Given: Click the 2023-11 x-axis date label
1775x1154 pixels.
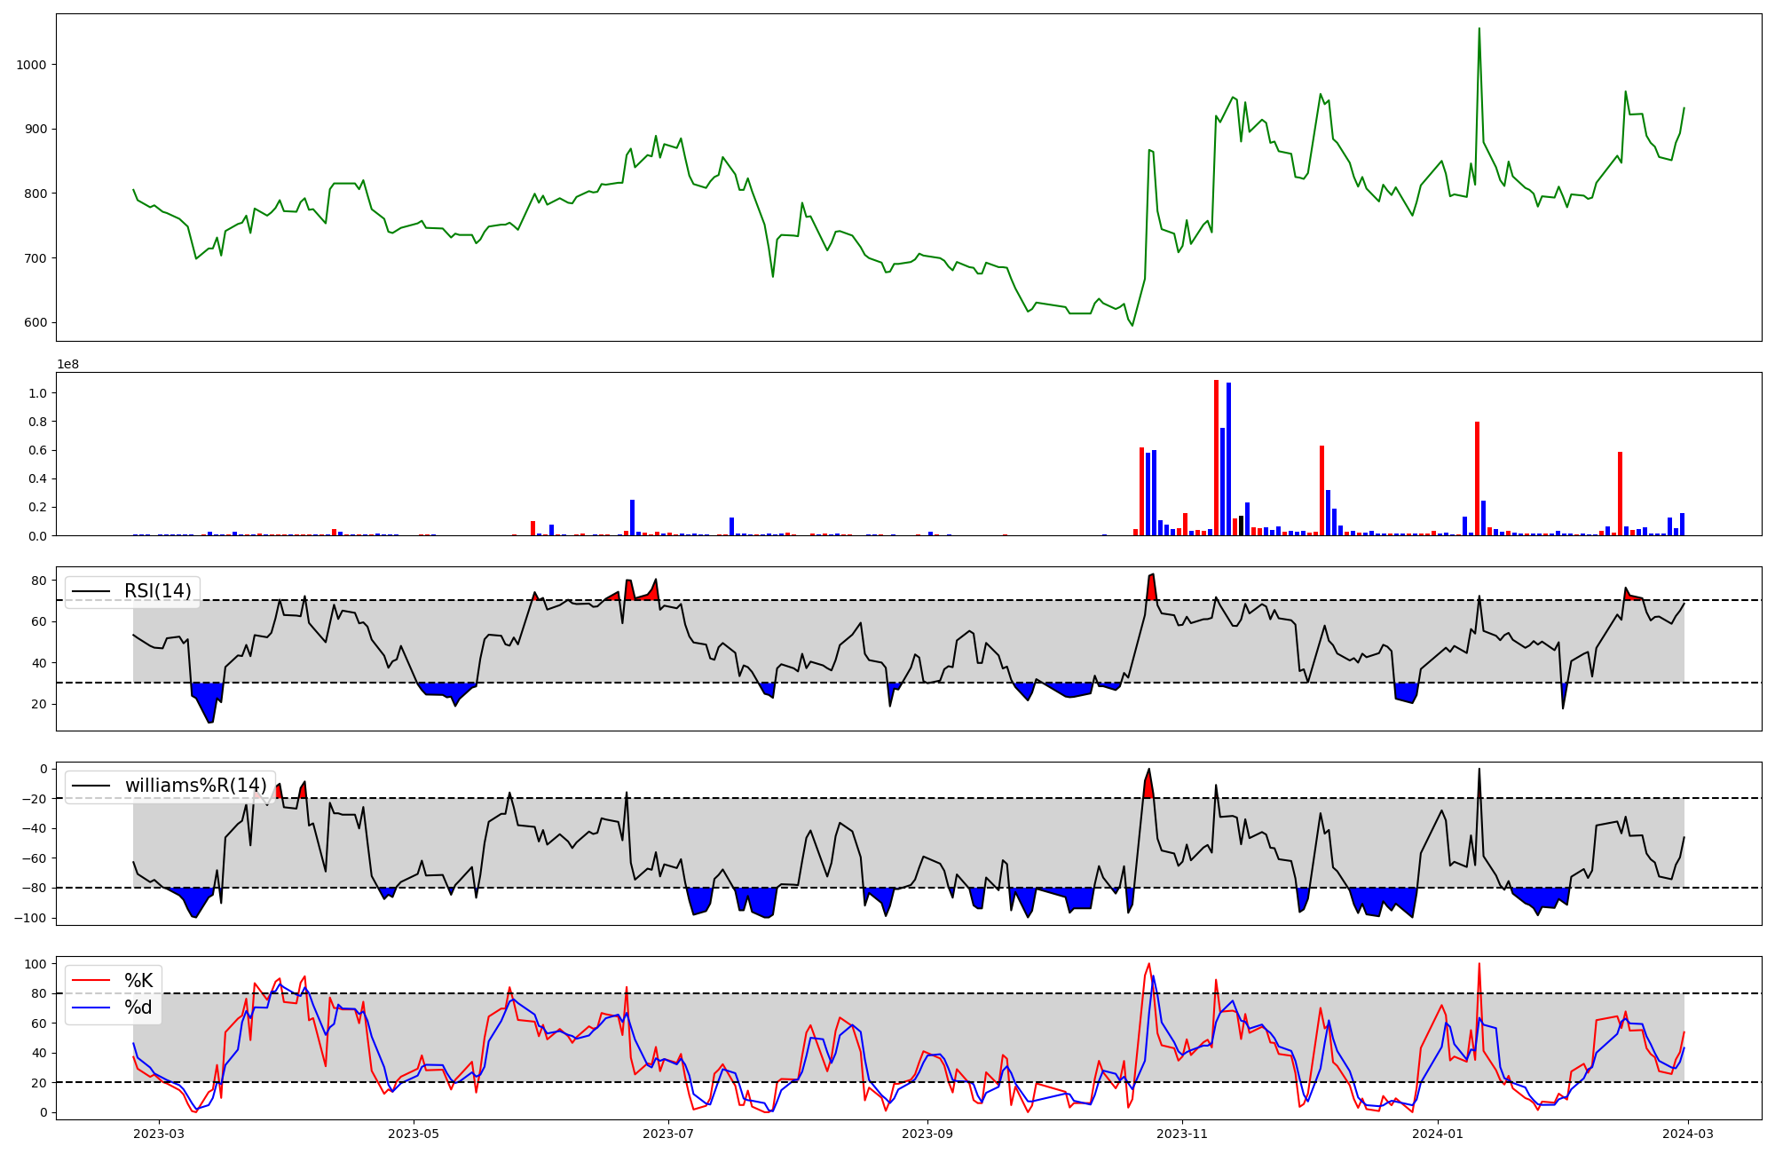Looking at the screenshot, I should pyautogui.click(x=1182, y=1134).
